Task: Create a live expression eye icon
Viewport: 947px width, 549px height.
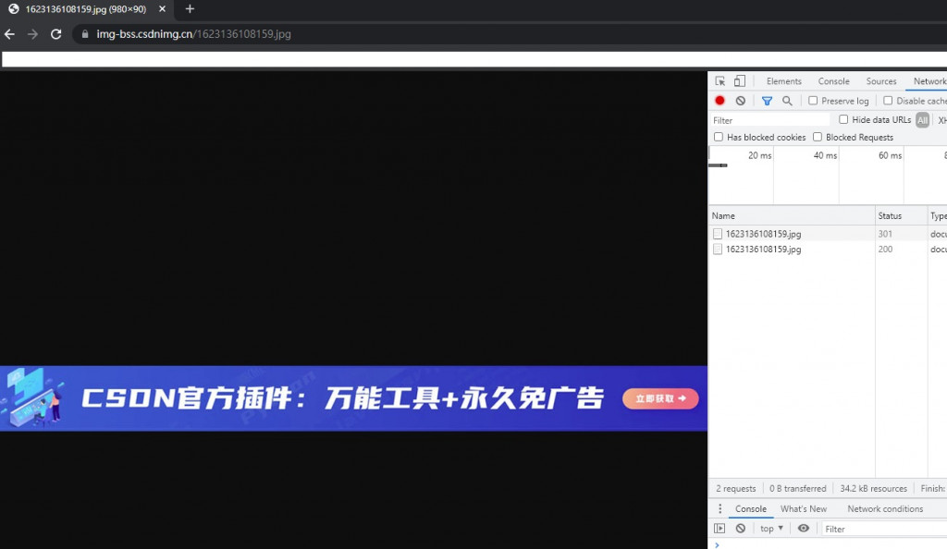Action: click(x=804, y=529)
